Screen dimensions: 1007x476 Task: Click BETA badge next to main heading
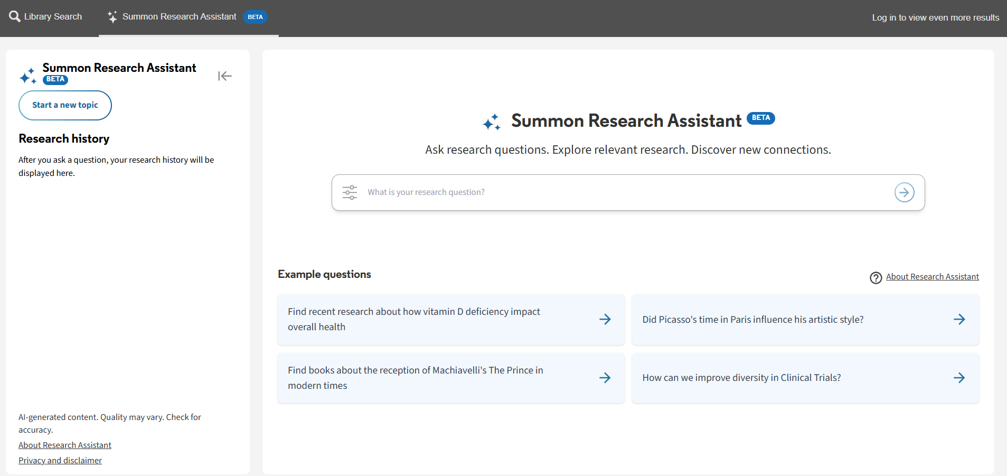tap(761, 118)
